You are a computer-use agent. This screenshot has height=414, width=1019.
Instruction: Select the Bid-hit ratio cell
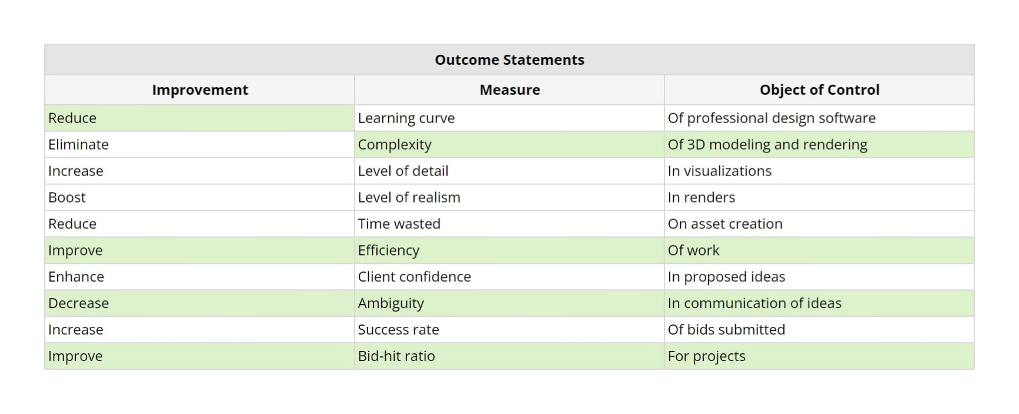(x=396, y=357)
